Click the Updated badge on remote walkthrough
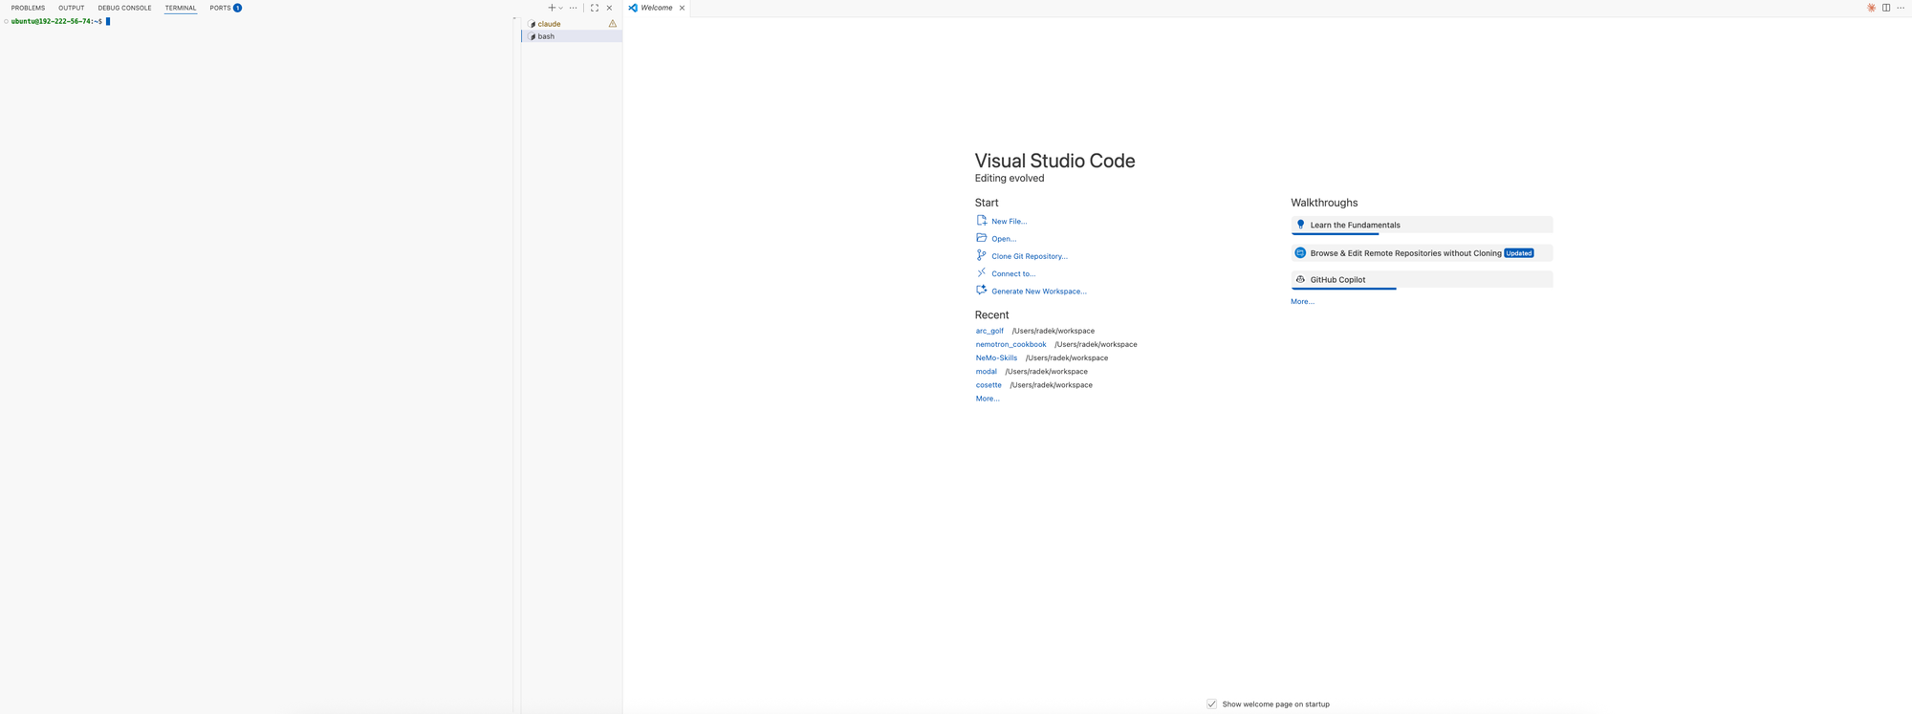The image size is (1912, 714). coord(1518,253)
